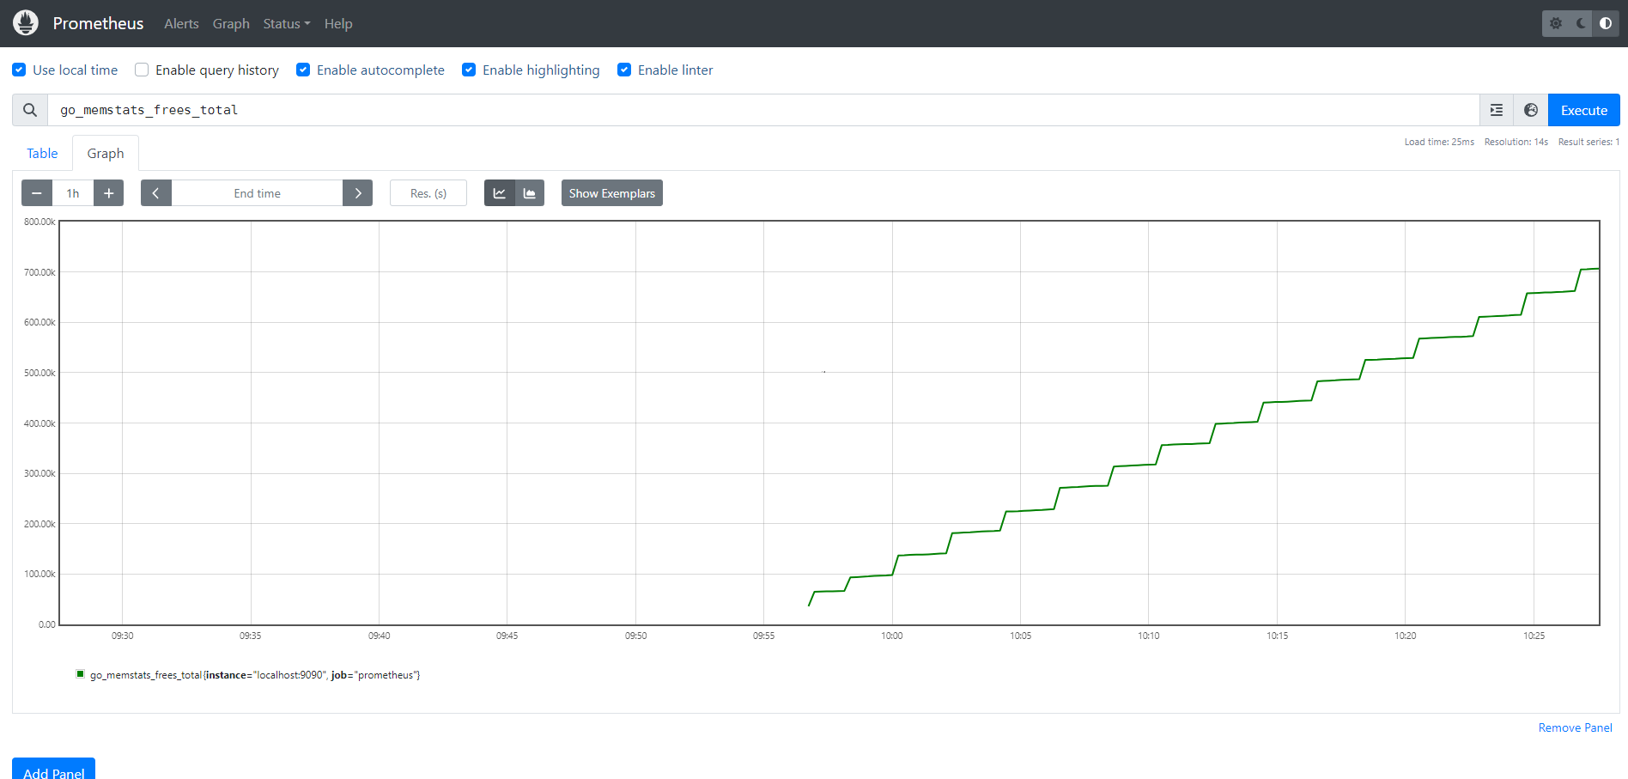Increase the time range with plus
Image resolution: width=1628 pixels, height=779 pixels.
[x=108, y=193]
